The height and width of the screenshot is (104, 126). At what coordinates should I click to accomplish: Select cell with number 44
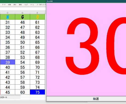(x=8, y=87)
